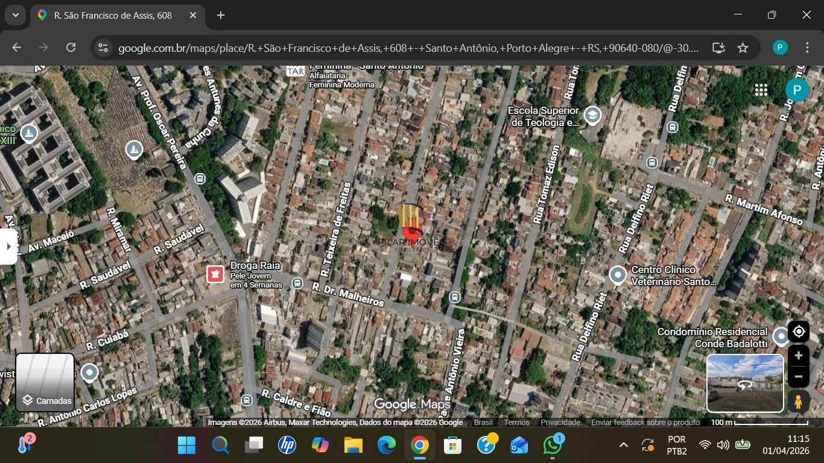This screenshot has height=463, width=824.
Task: Zoom in with the plus control
Action: (x=798, y=355)
